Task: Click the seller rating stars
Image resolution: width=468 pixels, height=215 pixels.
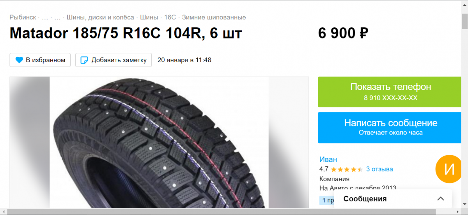Action: coord(347,170)
